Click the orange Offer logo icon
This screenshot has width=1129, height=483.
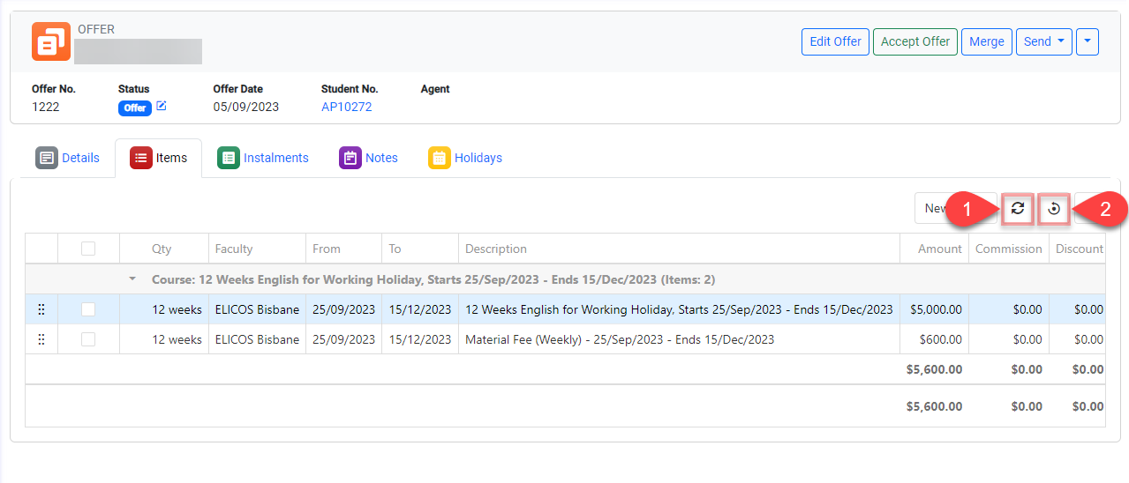[x=51, y=41]
